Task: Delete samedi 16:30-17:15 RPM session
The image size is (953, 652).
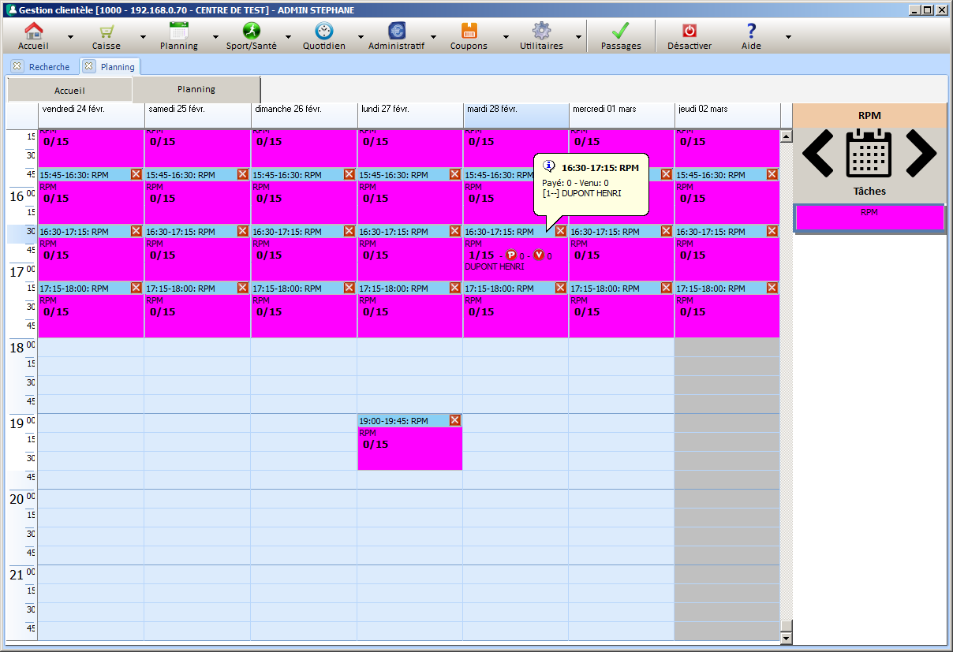Action: tap(243, 231)
